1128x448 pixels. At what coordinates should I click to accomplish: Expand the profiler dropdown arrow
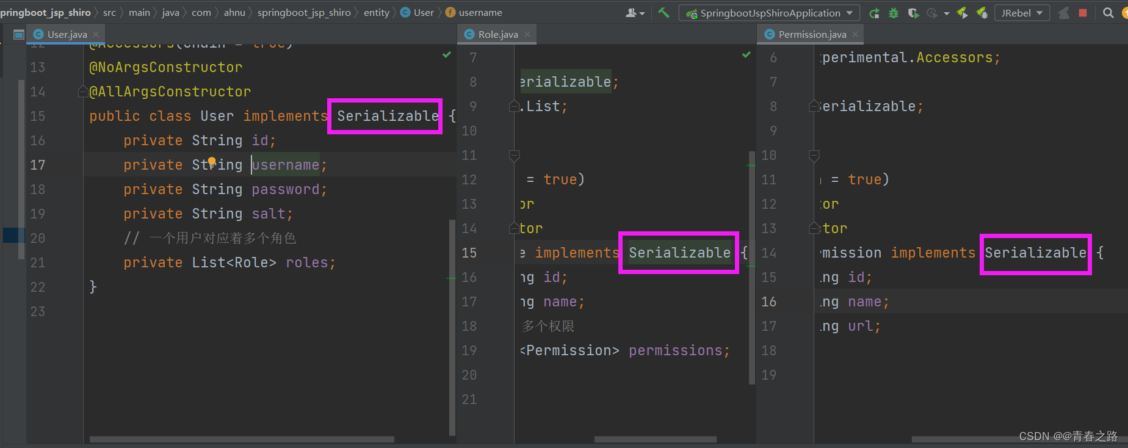point(947,13)
